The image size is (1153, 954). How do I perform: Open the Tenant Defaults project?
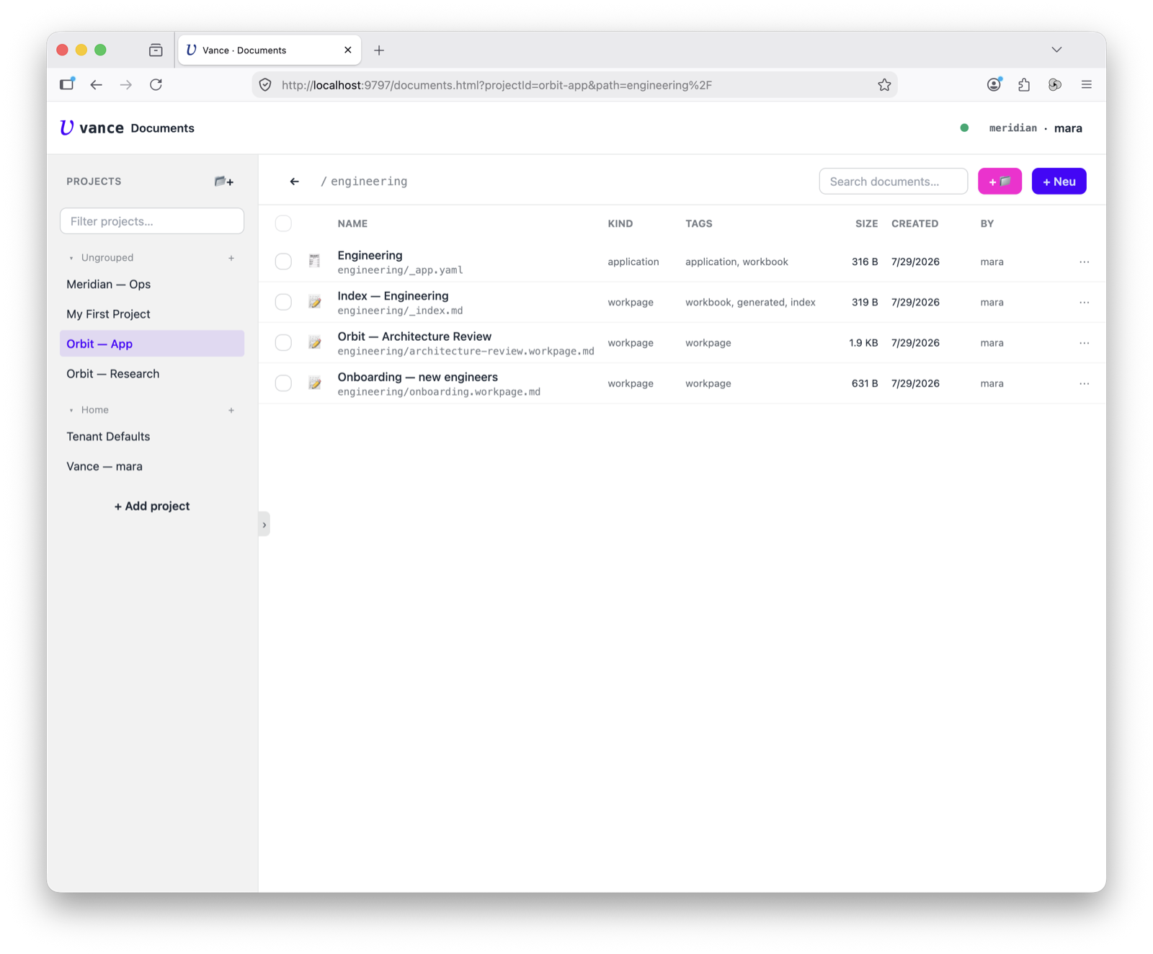pyautogui.click(x=152, y=437)
